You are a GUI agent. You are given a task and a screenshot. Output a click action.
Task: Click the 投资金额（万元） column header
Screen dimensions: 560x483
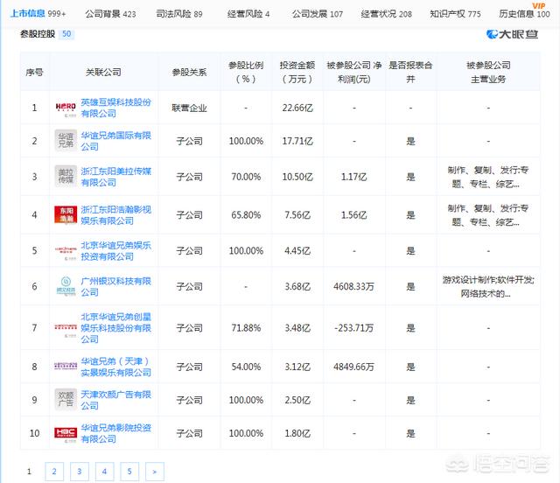coord(297,72)
